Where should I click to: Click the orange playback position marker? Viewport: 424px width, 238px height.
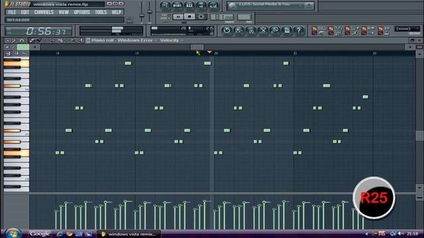209,52
